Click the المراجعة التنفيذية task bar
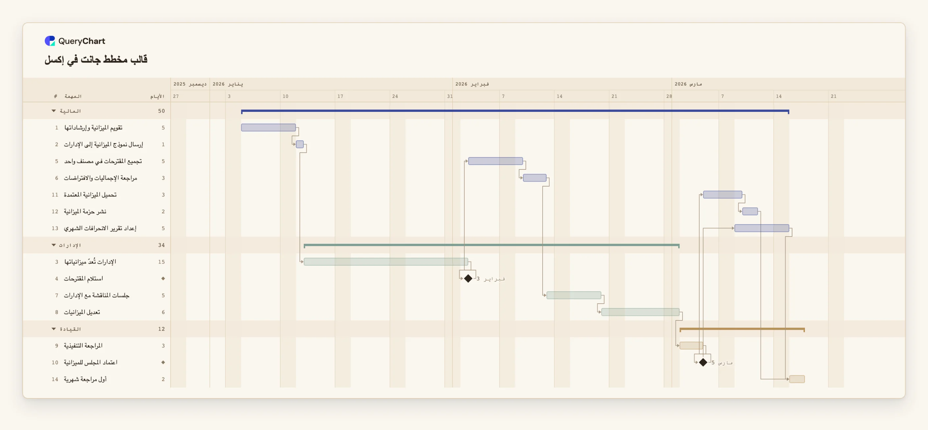Viewport: 928px width, 430px height. coord(691,345)
